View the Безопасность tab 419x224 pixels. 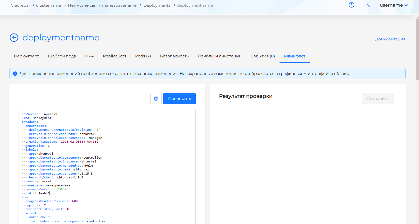(174, 56)
